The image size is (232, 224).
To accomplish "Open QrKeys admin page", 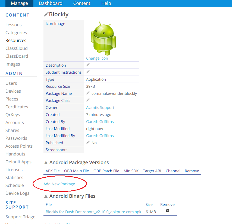I will (x=12, y=115).
